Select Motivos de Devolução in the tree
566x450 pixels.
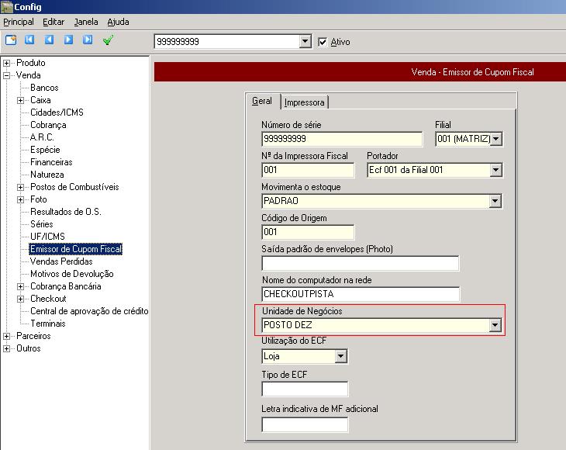(71, 274)
